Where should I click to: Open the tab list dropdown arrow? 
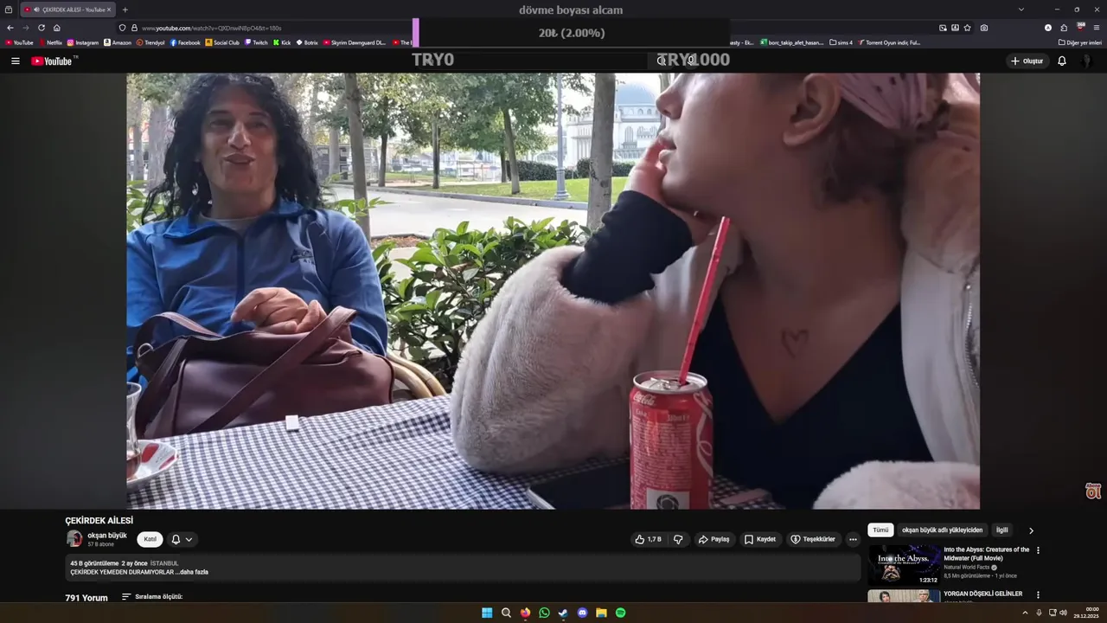(1021, 10)
